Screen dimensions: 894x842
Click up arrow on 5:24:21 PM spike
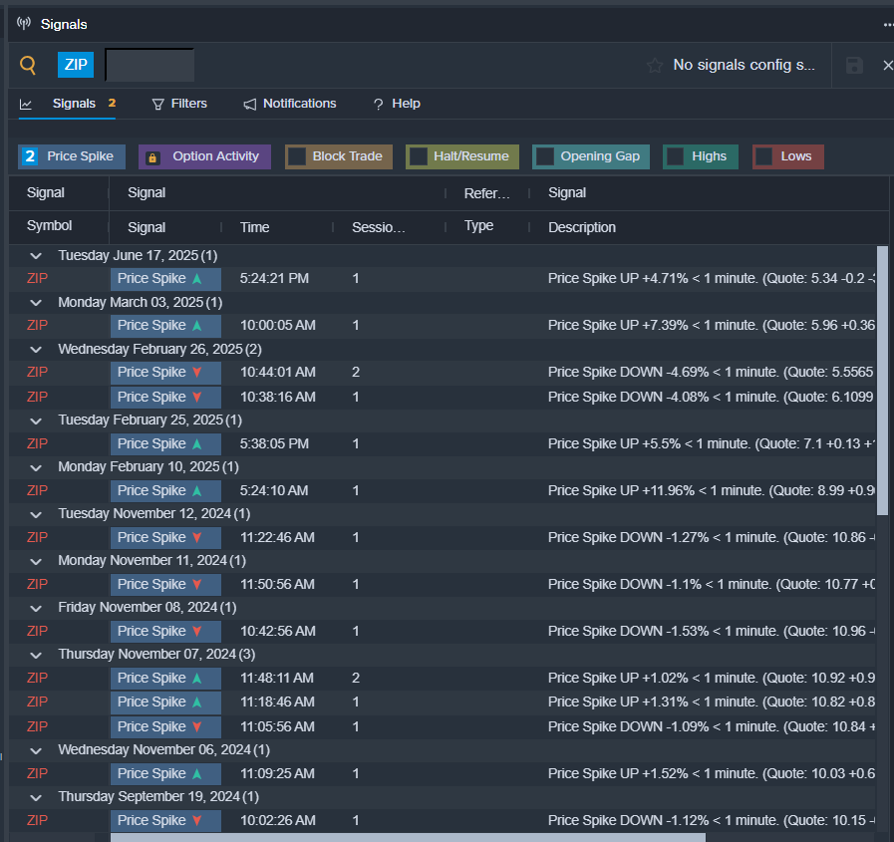[197, 279]
